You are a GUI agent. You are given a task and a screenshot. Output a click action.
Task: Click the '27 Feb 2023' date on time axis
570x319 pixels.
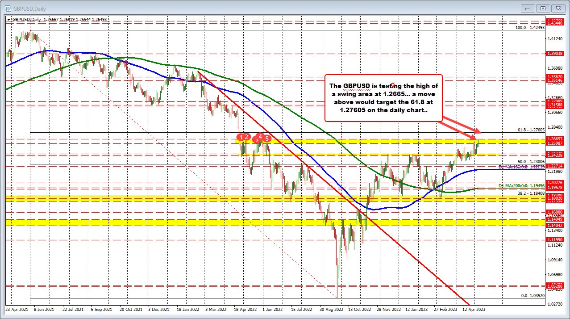(x=446, y=309)
